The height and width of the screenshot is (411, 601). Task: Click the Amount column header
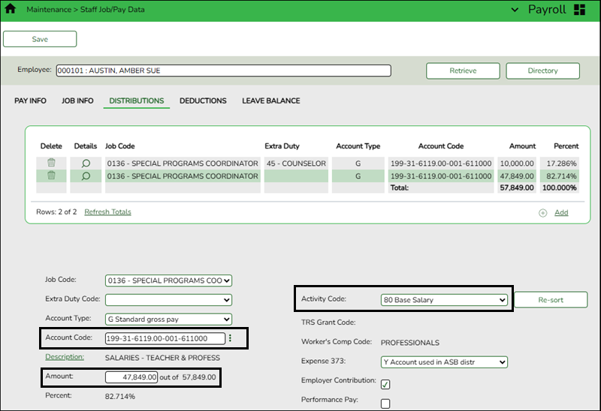pyautogui.click(x=522, y=145)
